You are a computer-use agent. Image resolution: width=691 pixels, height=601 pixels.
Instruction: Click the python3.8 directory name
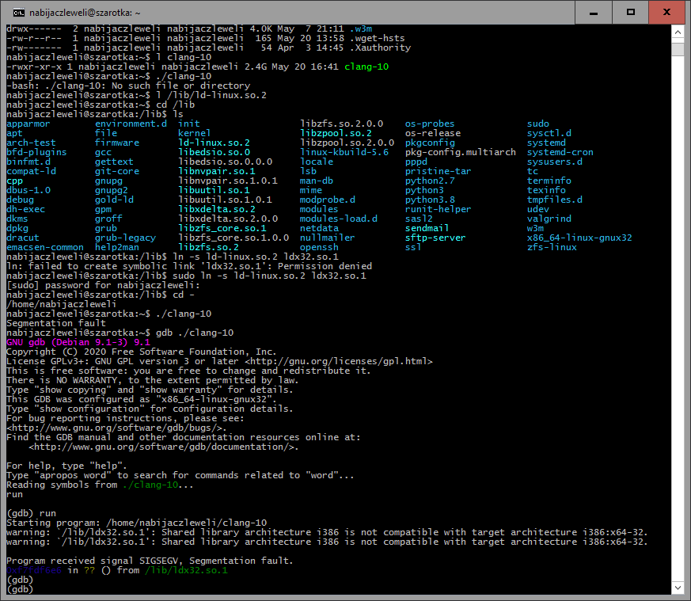[x=431, y=200]
